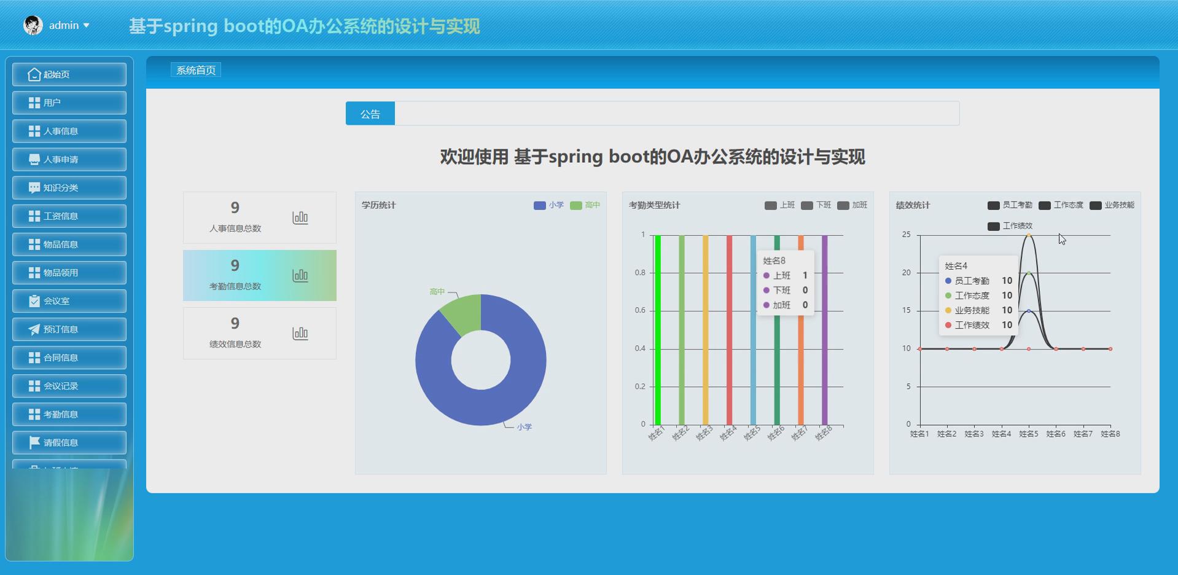Click bar chart icon in 考勤信息总数 card
This screenshot has width=1178, height=575.
(x=300, y=275)
